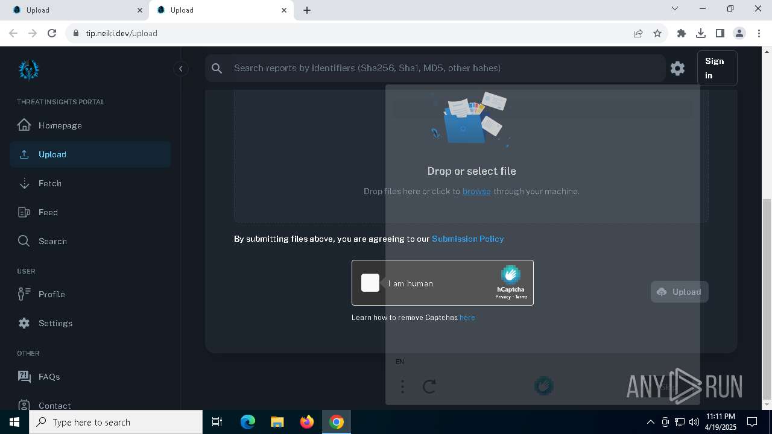Click the Neiki logo icon in the sidebar
The height and width of the screenshot is (434, 772).
coord(28,70)
